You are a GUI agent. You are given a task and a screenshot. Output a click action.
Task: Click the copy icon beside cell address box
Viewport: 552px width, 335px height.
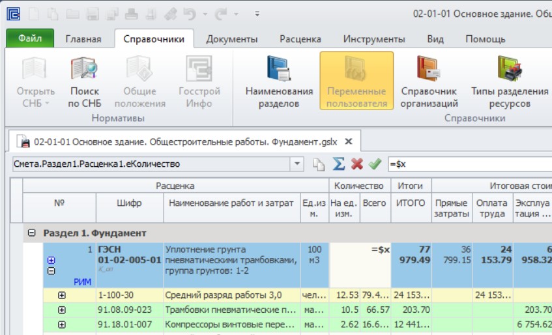tap(319, 164)
